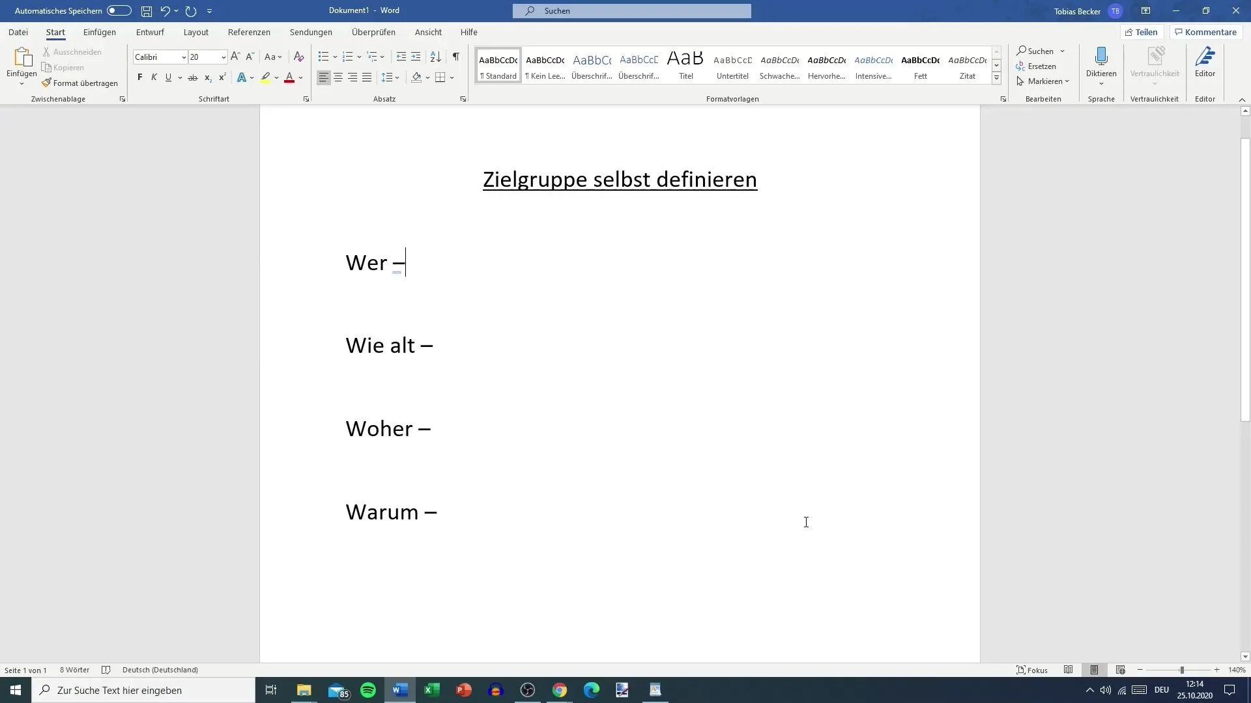The image size is (1251, 703).
Task: Open the Überprüfen tab
Action: (373, 32)
